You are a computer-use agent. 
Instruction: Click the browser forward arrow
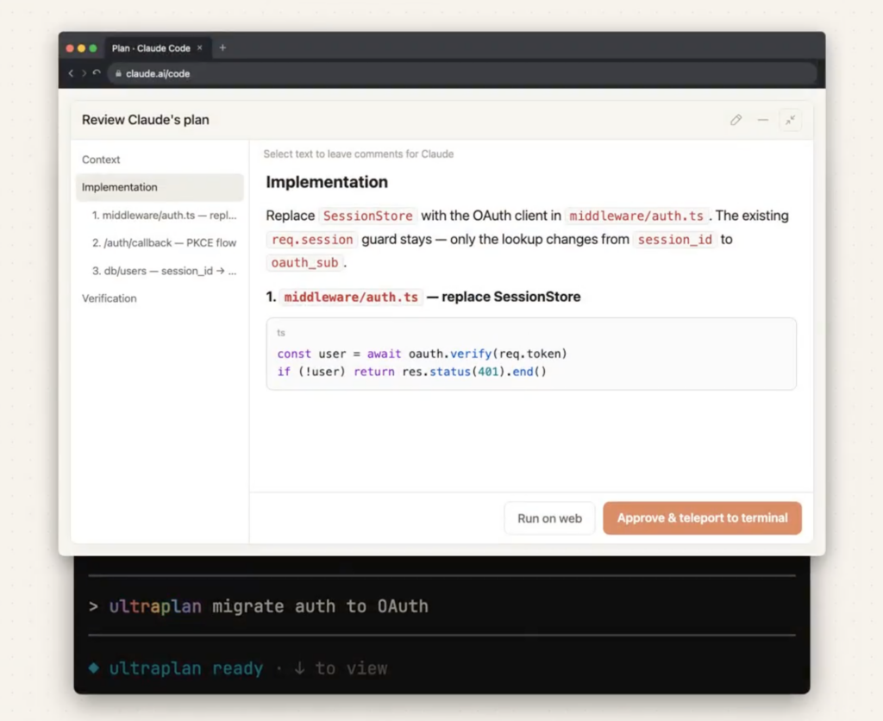84,74
